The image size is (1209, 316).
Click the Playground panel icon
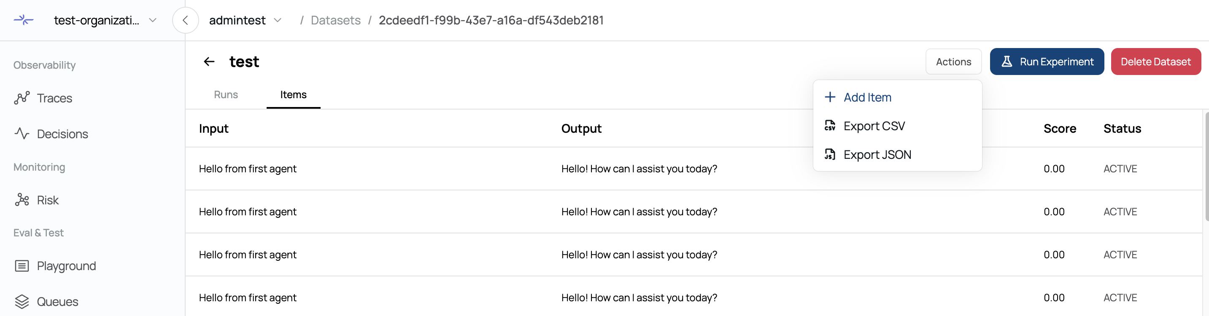point(22,266)
